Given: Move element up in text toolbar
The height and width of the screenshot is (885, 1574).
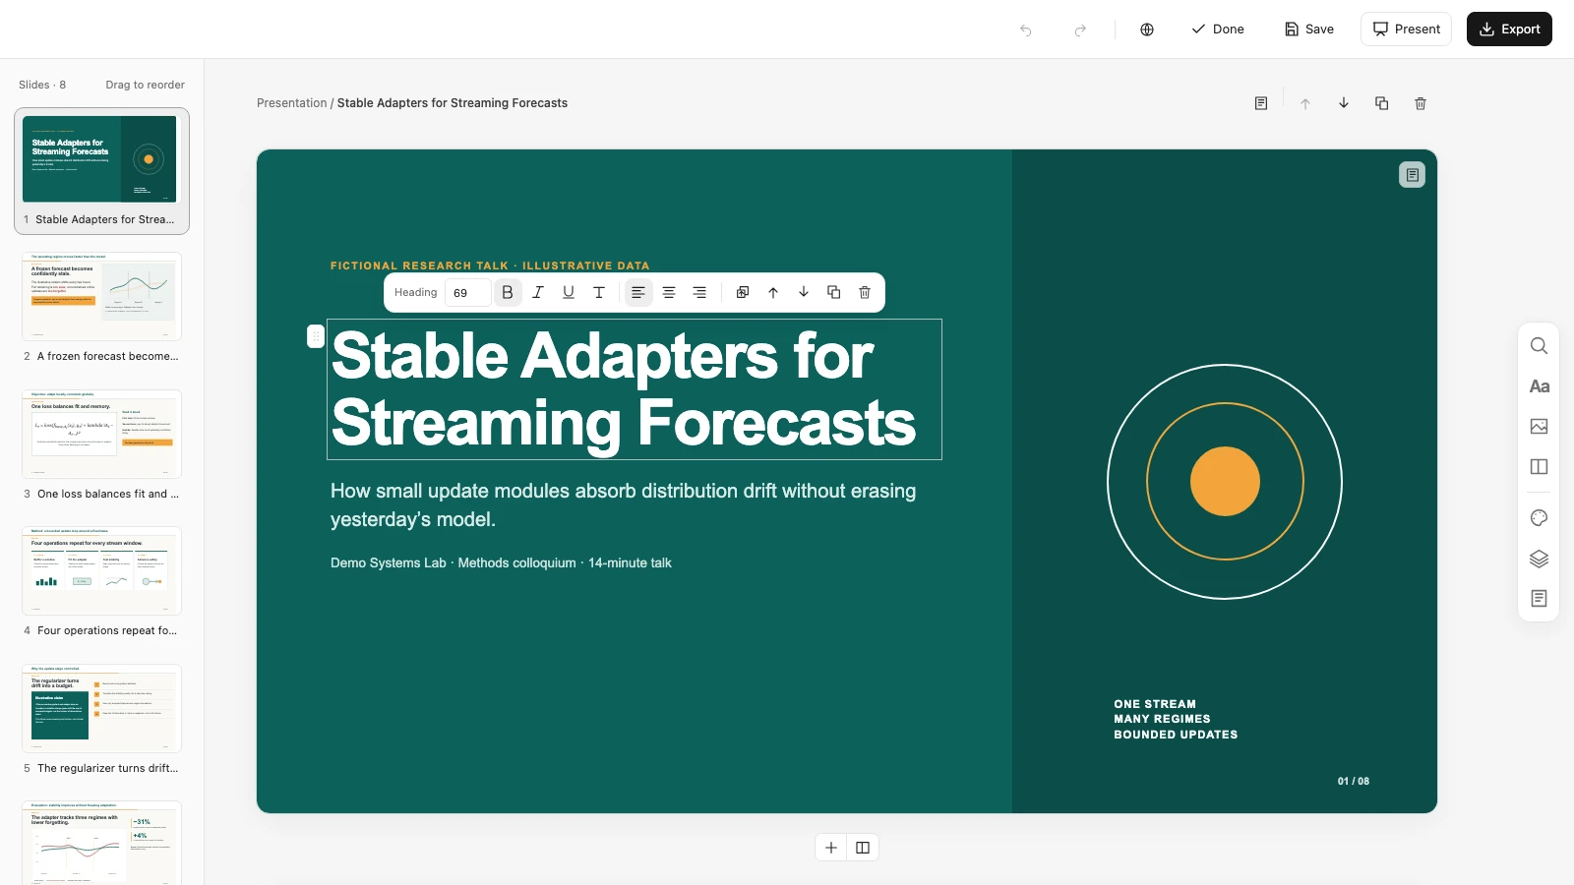Looking at the screenshot, I should pos(773,292).
